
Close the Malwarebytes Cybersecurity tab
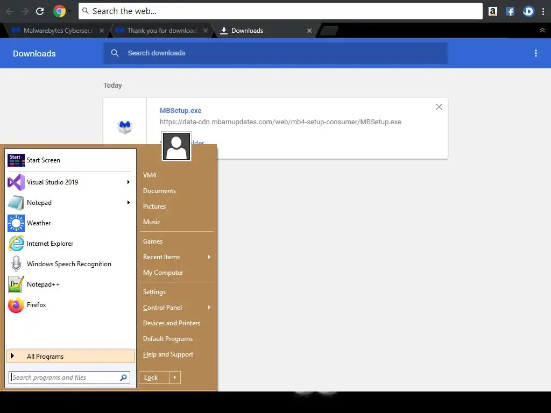[102, 31]
